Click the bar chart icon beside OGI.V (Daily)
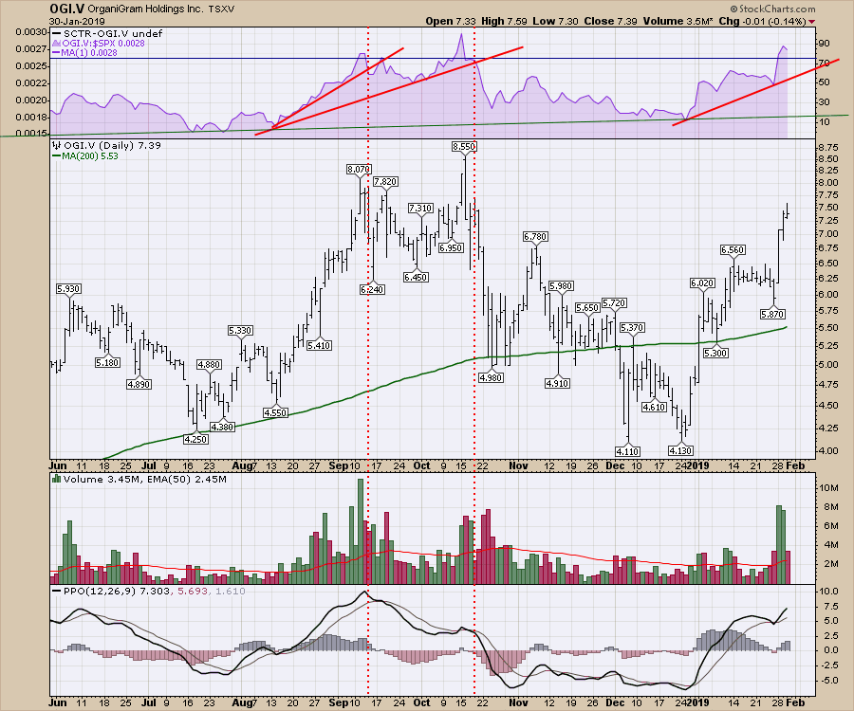854x711 pixels. tap(56, 145)
